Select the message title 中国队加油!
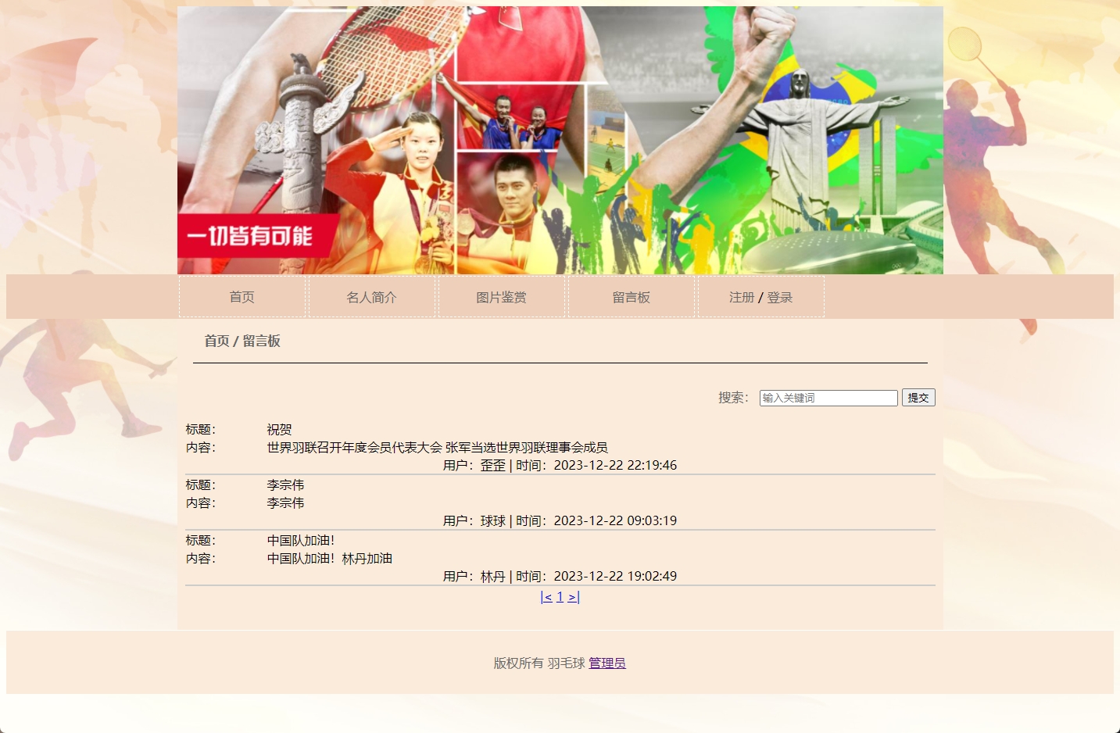Screen dimensions: 1120x733 click(x=301, y=541)
